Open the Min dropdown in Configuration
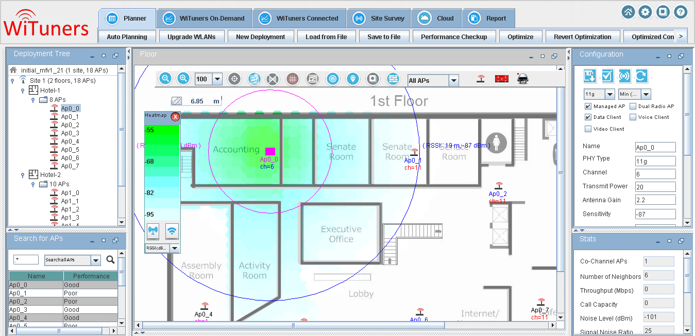The image size is (695, 336). click(x=646, y=94)
